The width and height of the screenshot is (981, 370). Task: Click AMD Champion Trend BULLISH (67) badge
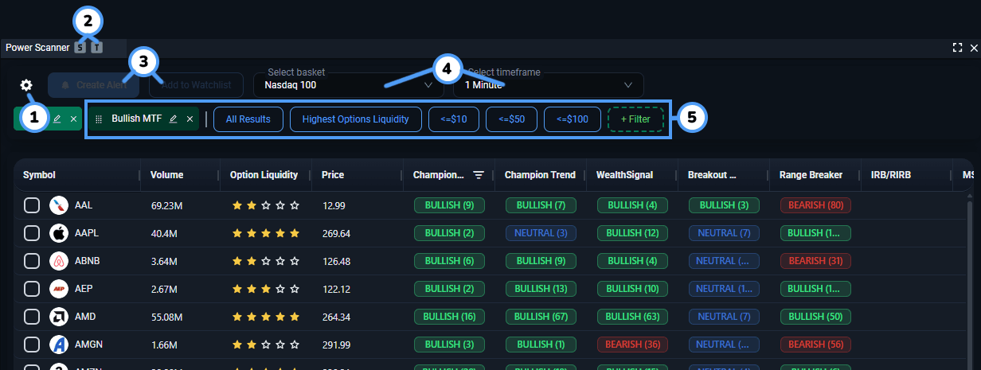[x=541, y=317]
